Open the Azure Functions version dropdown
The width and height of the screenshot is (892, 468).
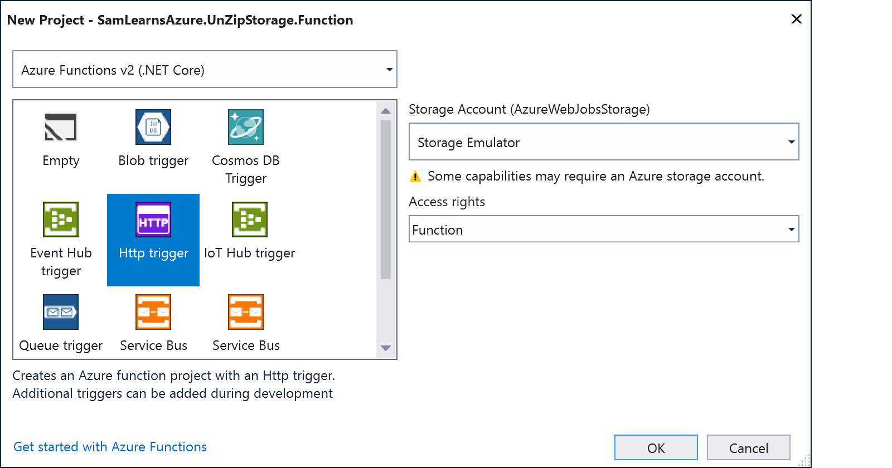point(205,70)
